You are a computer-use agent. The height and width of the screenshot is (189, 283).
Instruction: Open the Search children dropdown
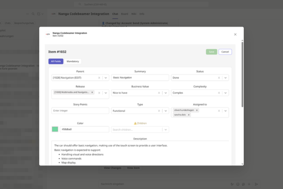(x=166, y=129)
